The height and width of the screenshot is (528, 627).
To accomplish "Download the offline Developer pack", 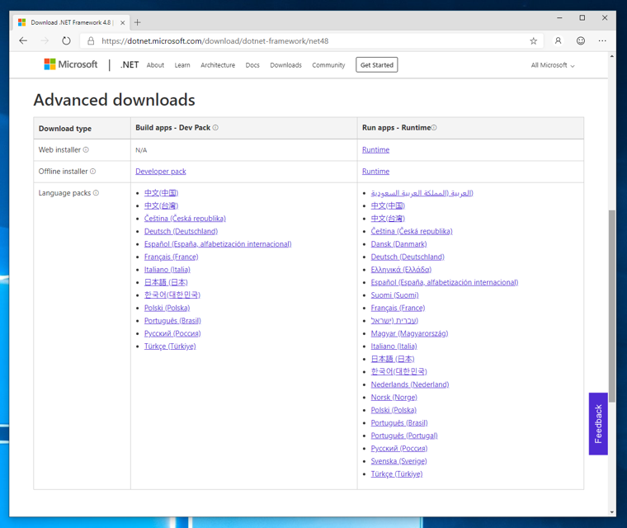I will click(x=161, y=172).
